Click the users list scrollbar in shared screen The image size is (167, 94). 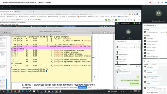click(141, 47)
